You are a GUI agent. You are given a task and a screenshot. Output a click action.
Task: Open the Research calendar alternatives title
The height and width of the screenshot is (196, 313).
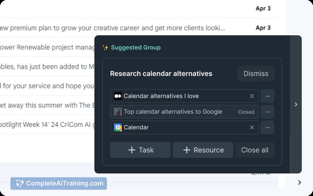(x=161, y=73)
